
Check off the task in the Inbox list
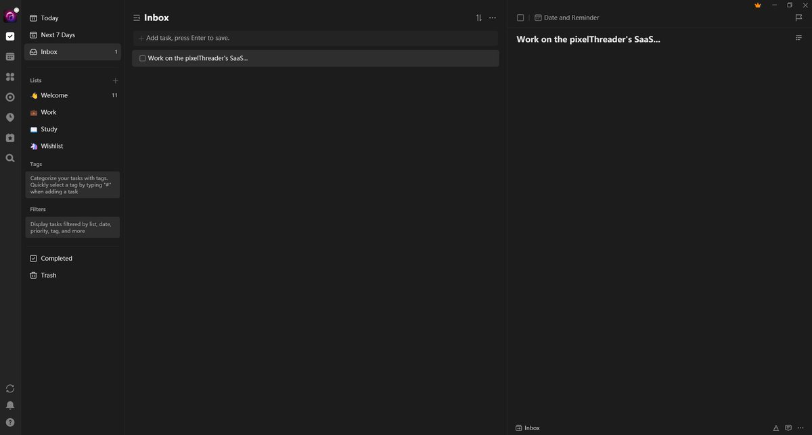143,59
